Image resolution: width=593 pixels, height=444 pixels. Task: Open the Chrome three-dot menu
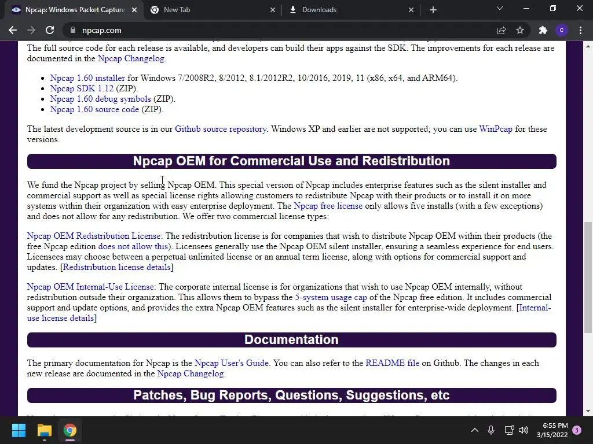(x=580, y=30)
